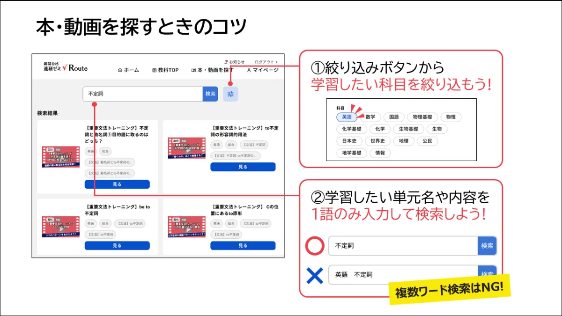
Task: Open マイページ from the navigation
Action: point(262,70)
